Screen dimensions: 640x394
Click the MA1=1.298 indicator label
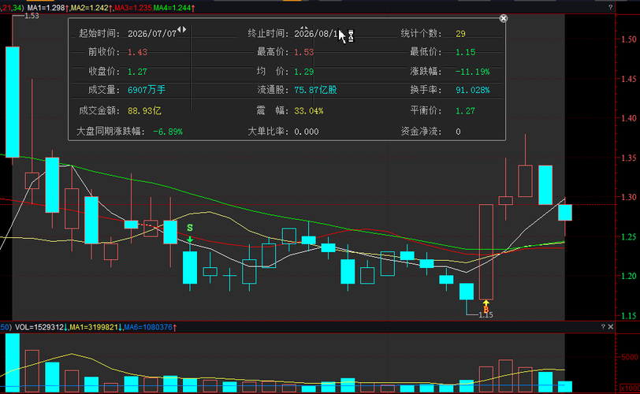(46, 8)
